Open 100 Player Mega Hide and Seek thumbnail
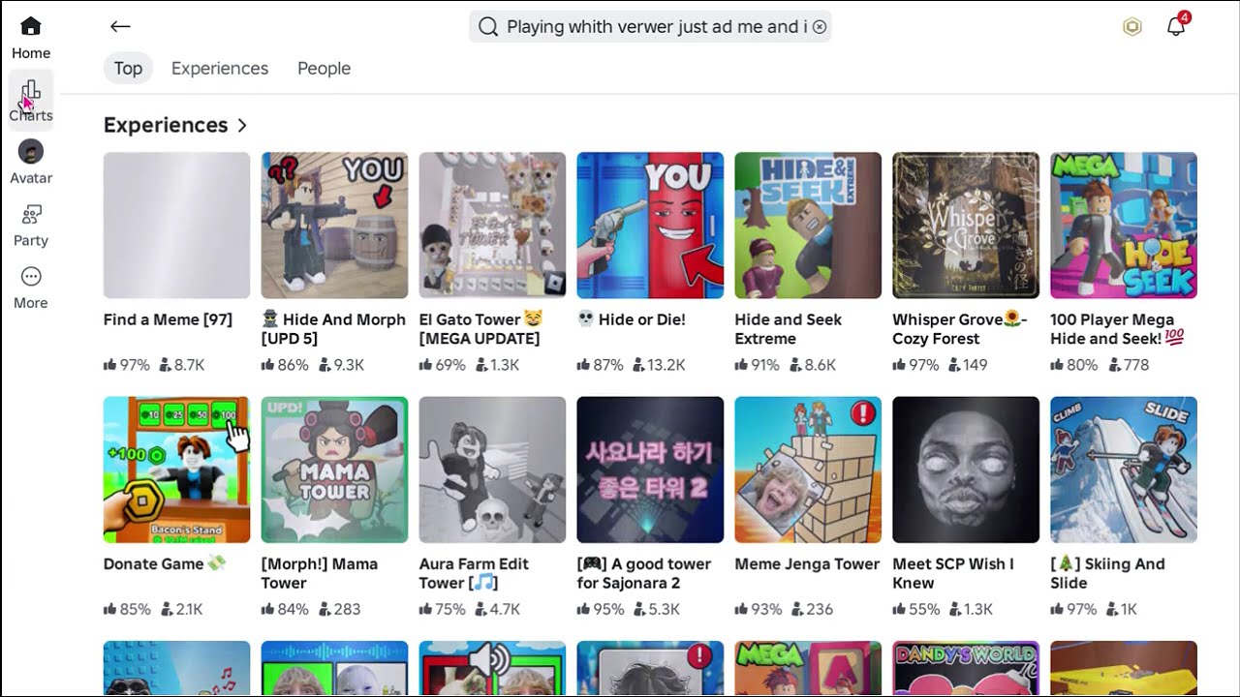Viewport: 1240px width, 697px height. pos(1124,225)
